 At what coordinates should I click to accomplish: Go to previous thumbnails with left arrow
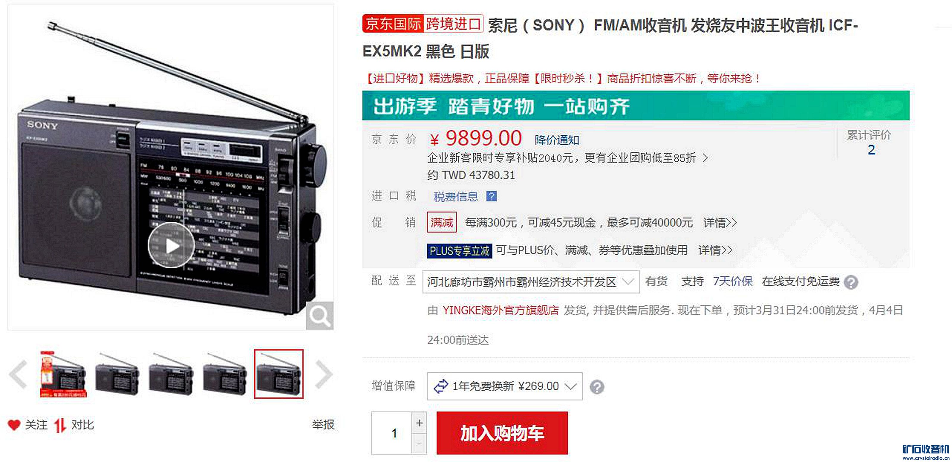coord(18,375)
